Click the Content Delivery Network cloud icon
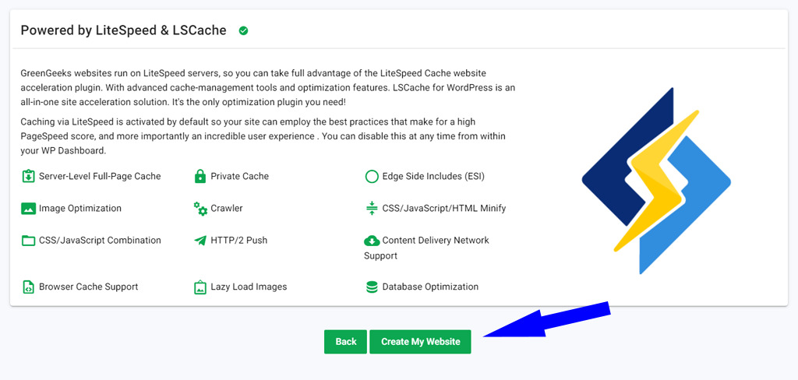798x380 pixels. point(372,241)
